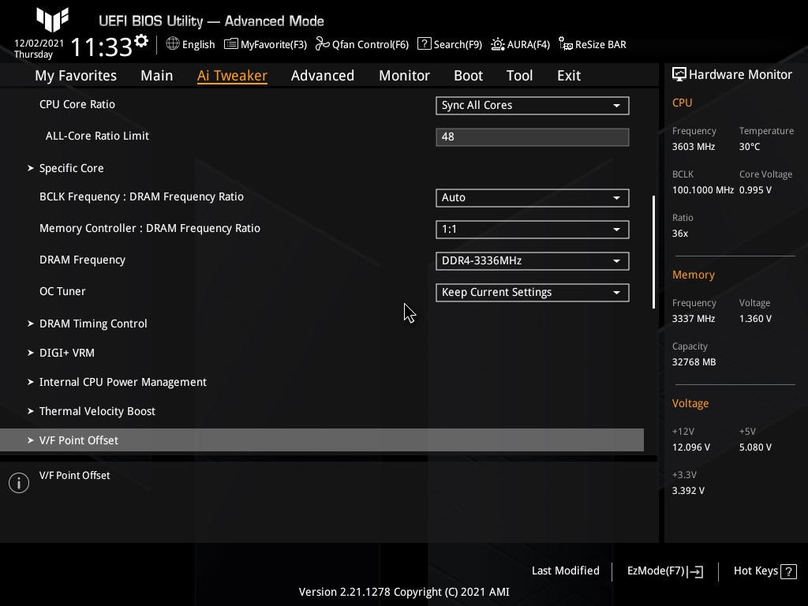The height and width of the screenshot is (606, 808).
Task: Click the OC Tuner label
Action: coord(62,291)
